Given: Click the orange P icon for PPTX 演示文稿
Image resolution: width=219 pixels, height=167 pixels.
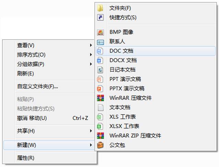Looking at the screenshot, I should [x=100, y=89].
